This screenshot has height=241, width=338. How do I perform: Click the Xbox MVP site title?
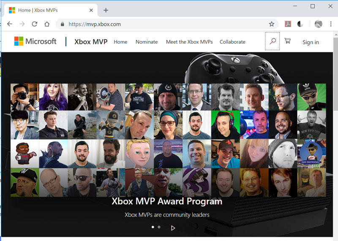point(91,41)
